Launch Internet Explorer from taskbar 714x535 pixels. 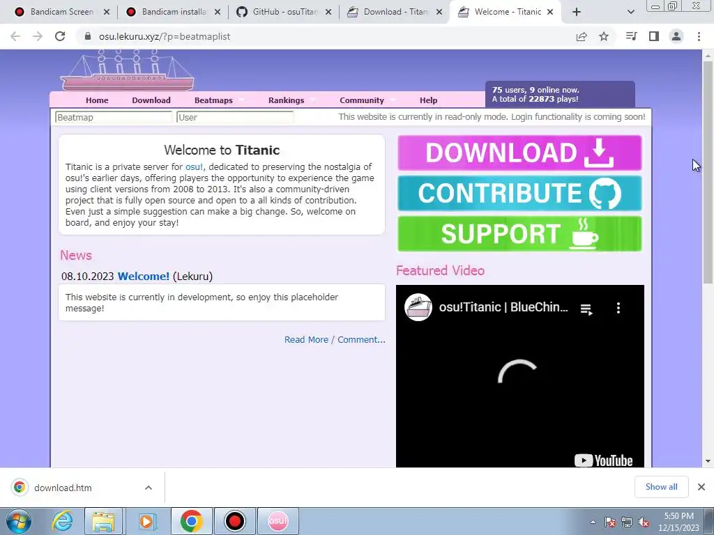click(x=62, y=521)
